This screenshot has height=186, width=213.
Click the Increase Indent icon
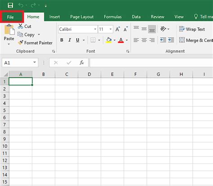pos(171,40)
